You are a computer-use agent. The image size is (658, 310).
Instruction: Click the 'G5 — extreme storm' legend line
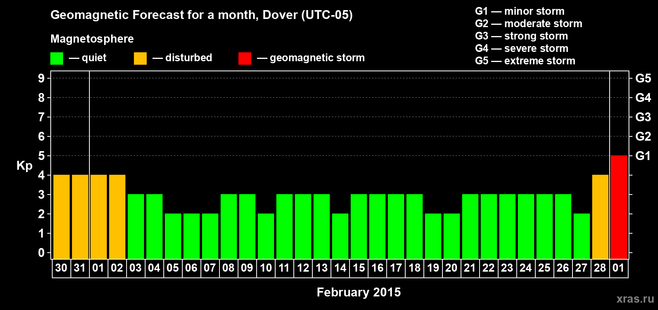click(x=525, y=61)
